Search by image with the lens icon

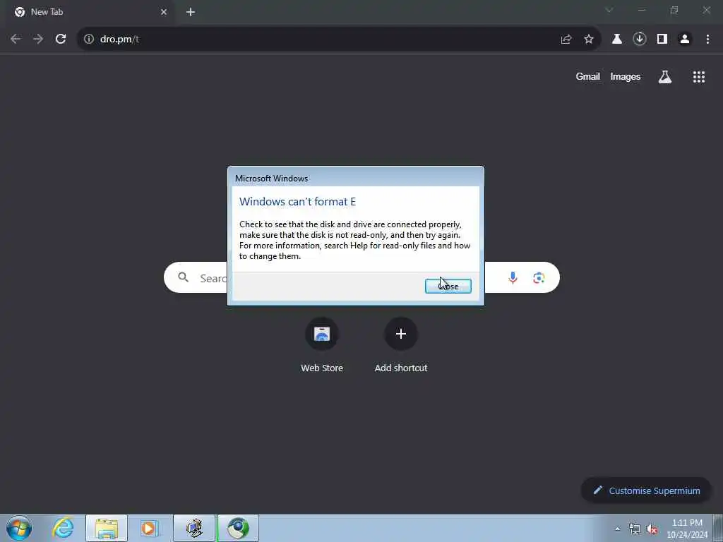coord(539,278)
